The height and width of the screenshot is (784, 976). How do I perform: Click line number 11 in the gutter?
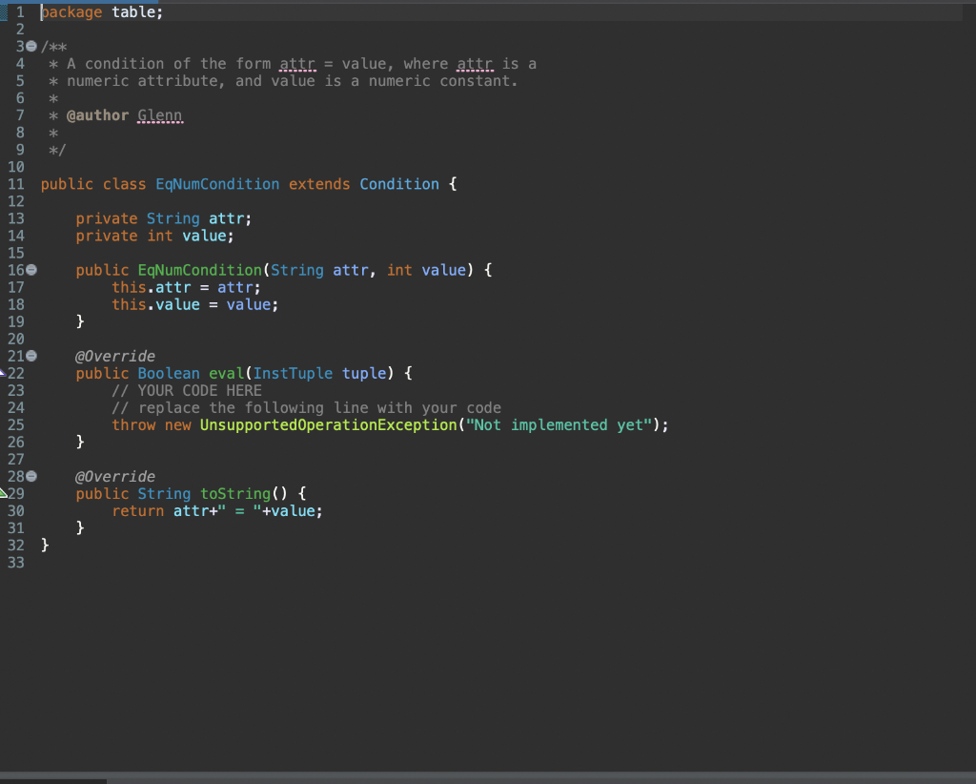[x=16, y=184]
